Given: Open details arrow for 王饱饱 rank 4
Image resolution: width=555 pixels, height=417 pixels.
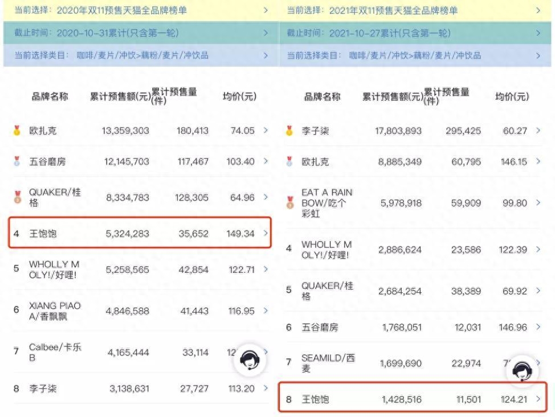Looking at the screenshot, I should [x=266, y=232].
